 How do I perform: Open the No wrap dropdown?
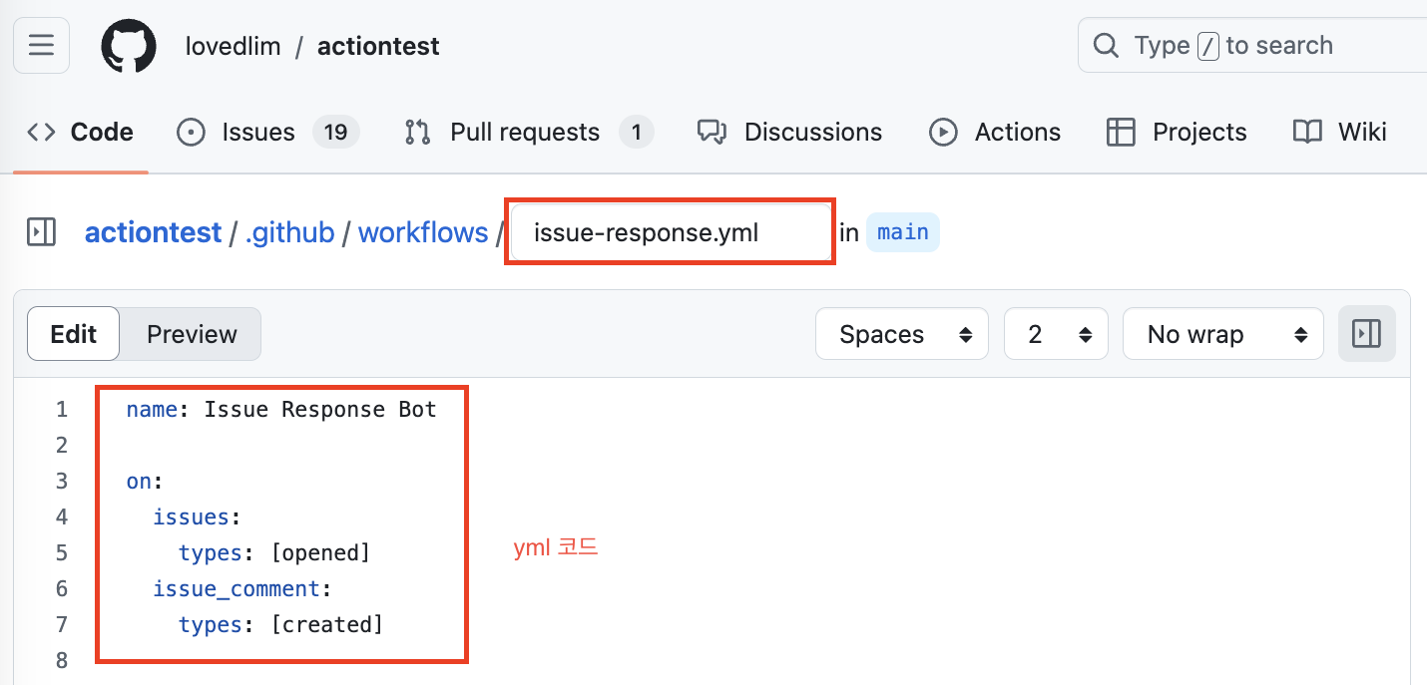[x=1222, y=333]
